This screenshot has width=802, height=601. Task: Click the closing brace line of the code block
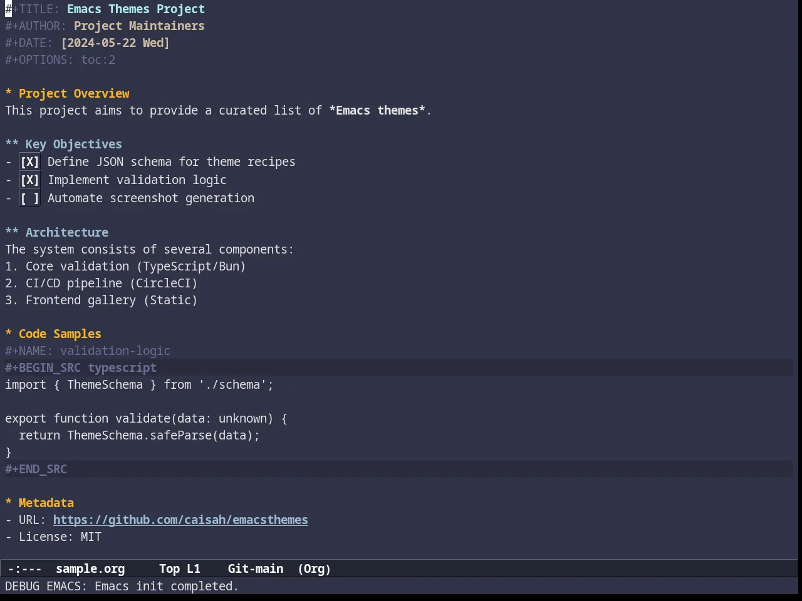tap(9, 452)
